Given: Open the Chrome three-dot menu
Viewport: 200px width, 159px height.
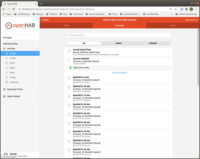Looking at the screenshot, I should point(196,9).
